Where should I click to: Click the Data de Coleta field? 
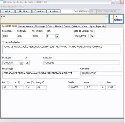pyautogui.click(x=81, y=36)
